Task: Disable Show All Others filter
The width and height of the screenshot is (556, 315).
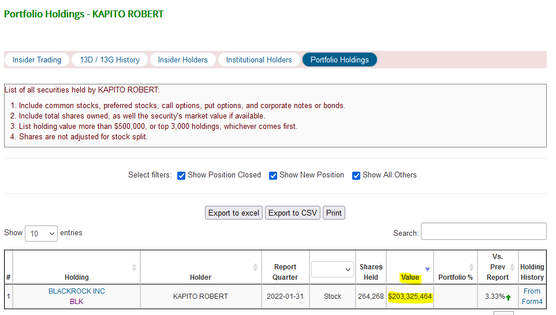Action: (356, 176)
